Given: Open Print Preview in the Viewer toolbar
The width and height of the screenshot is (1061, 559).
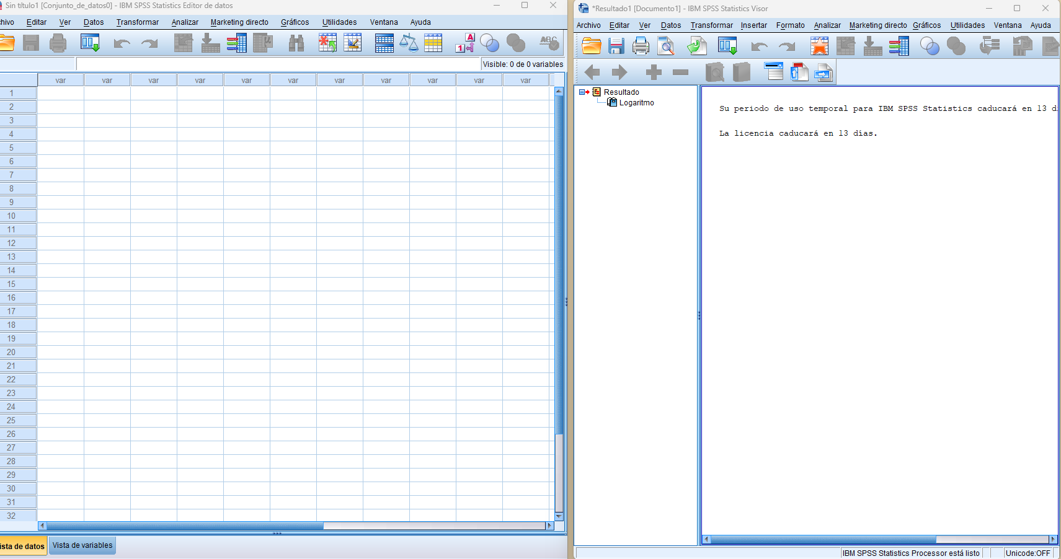Looking at the screenshot, I should coord(666,46).
